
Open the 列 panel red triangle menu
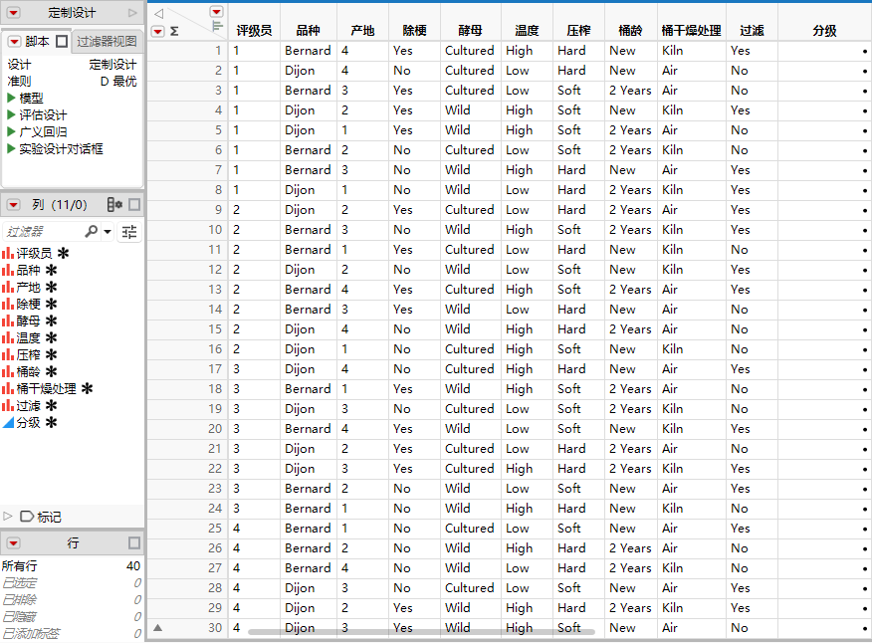pos(13,205)
